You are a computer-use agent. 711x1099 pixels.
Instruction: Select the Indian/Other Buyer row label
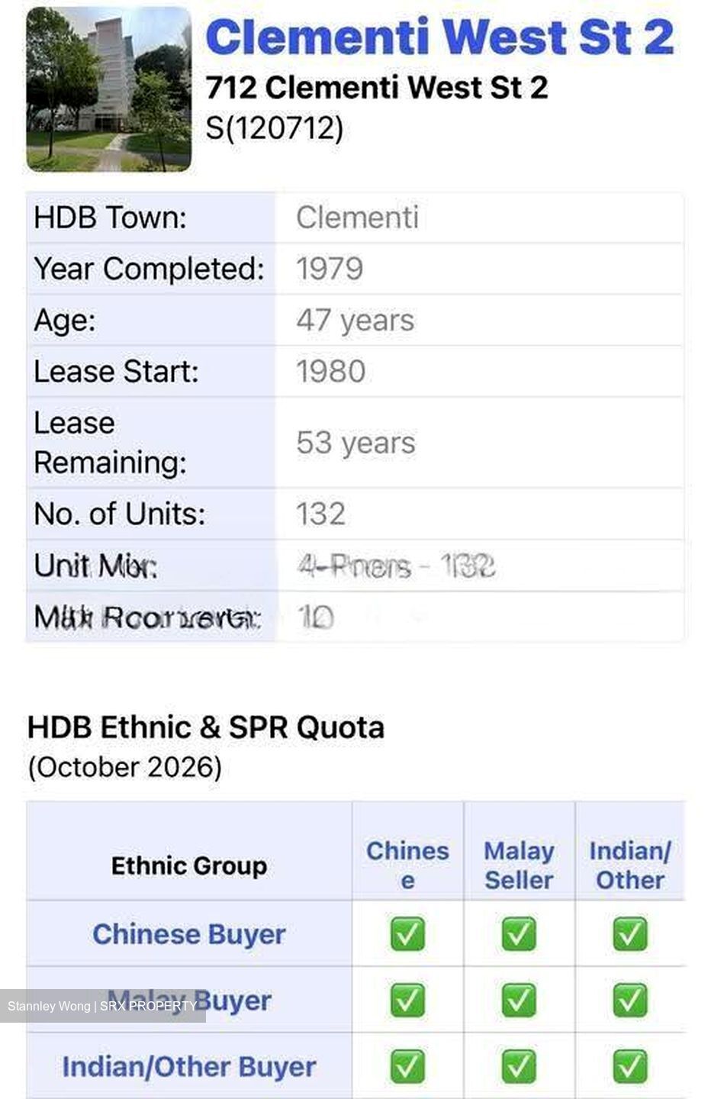[x=189, y=1067]
